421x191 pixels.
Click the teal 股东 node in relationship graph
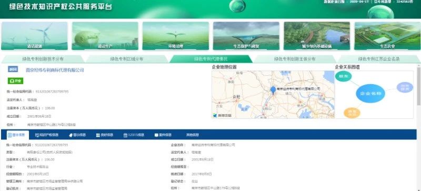coord(343,77)
